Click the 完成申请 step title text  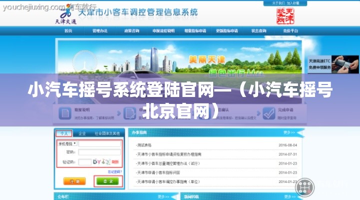tap(286, 110)
